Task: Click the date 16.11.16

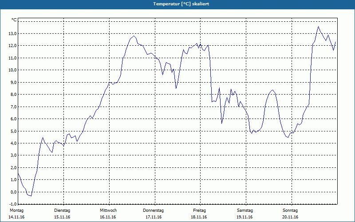Action: (x=108, y=217)
